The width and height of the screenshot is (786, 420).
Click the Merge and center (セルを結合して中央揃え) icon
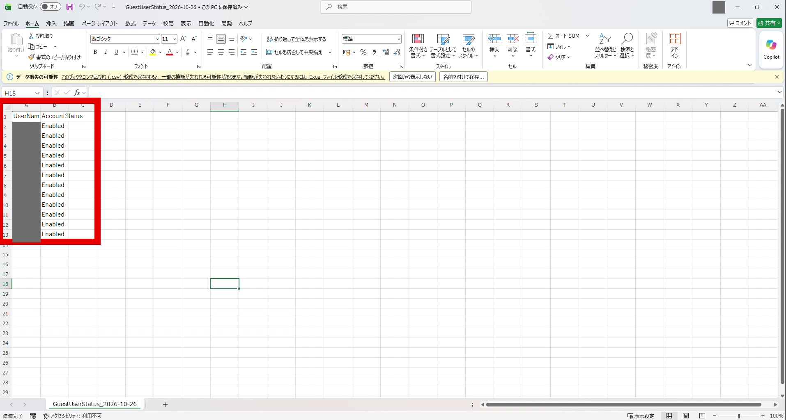[x=269, y=52]
